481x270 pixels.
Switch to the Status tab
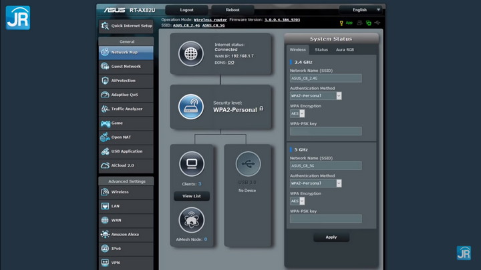point(321,49)
